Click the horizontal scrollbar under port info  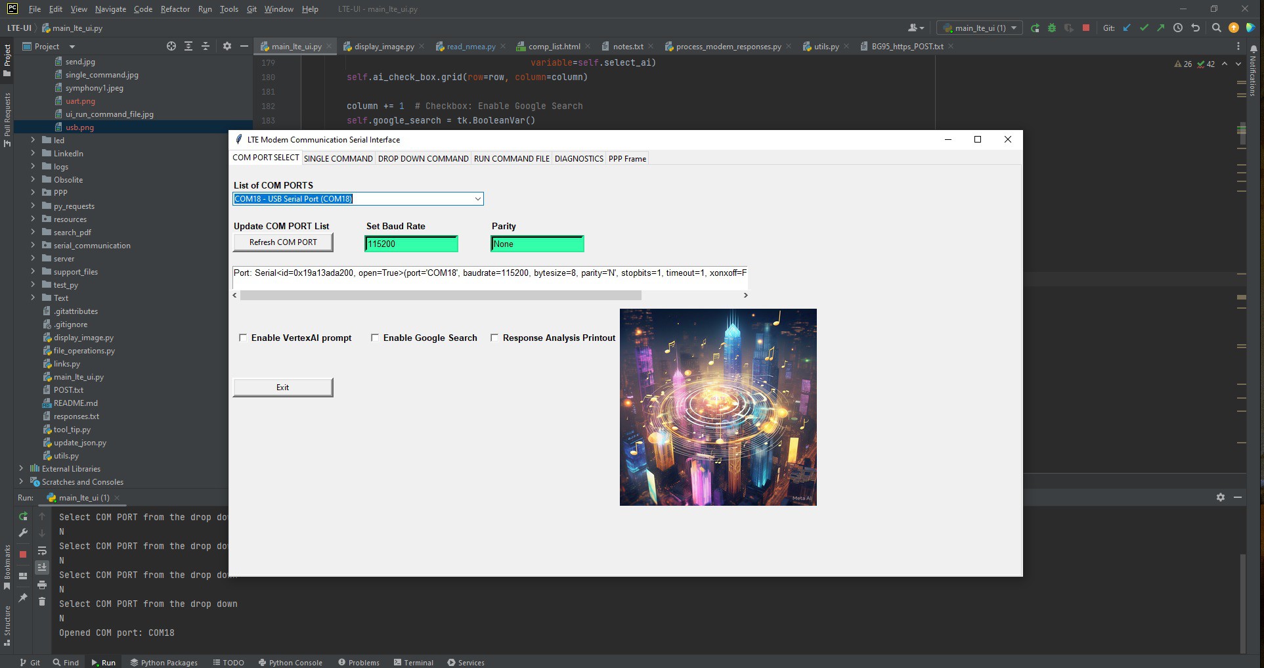click(440, 296)
